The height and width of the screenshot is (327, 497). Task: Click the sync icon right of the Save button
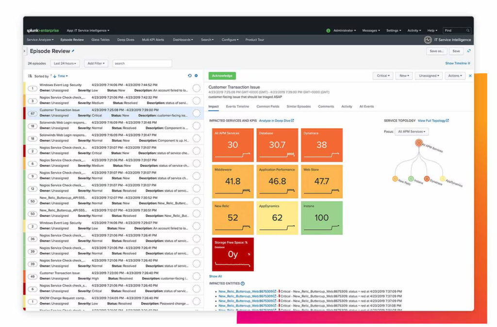pyautogui.click(x=467, y=51)
